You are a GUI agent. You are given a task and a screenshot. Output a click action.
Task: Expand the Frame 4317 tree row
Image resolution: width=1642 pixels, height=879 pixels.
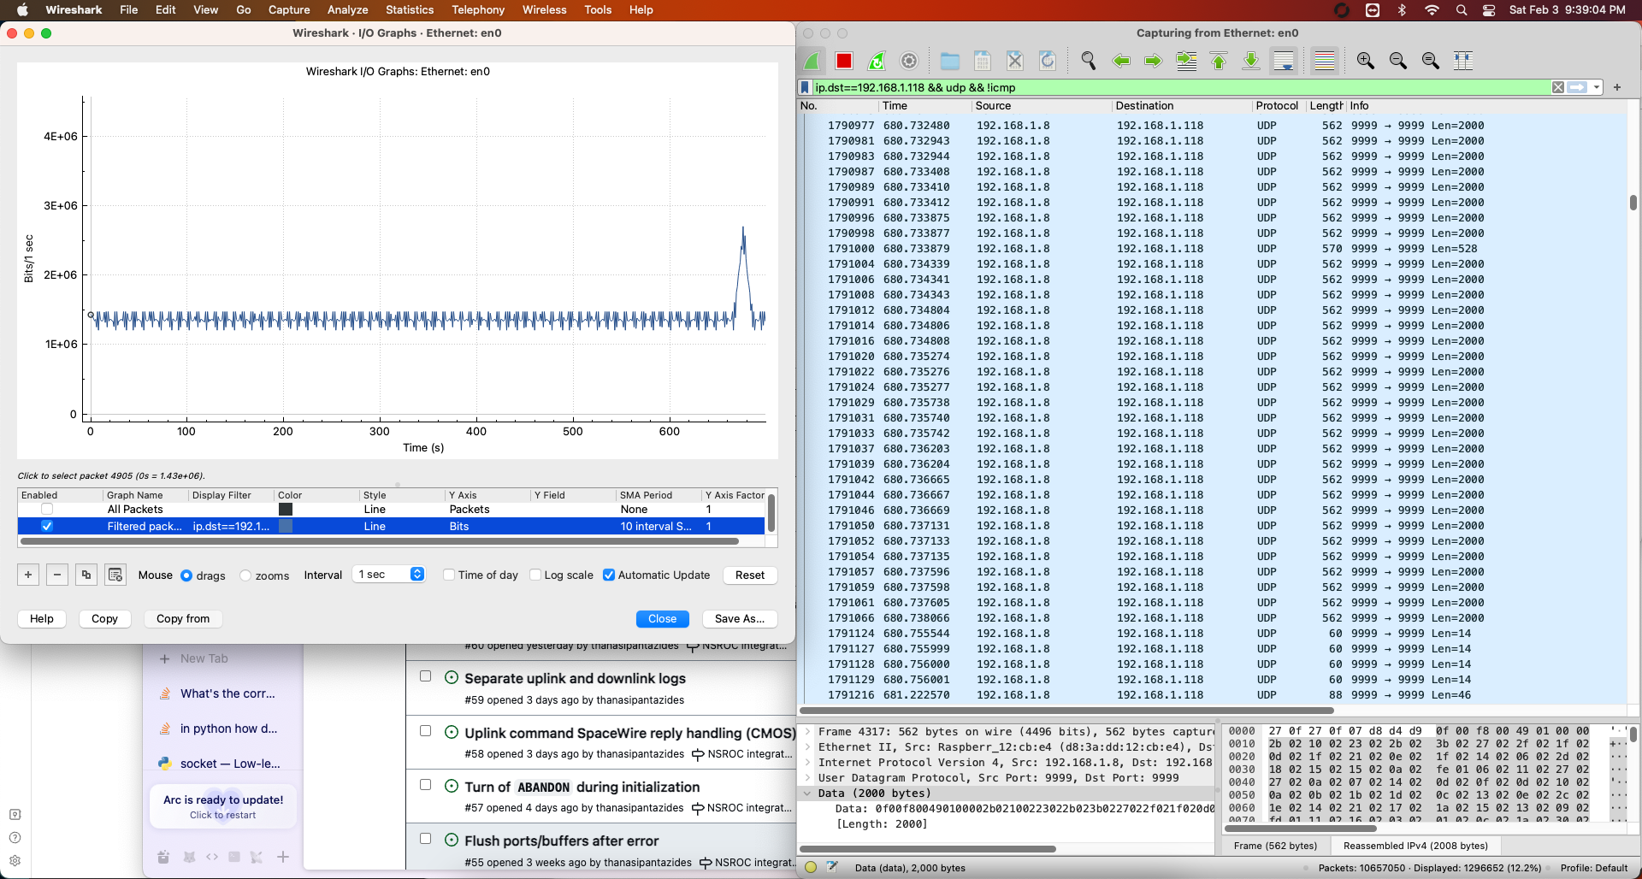tap(807, 732)
